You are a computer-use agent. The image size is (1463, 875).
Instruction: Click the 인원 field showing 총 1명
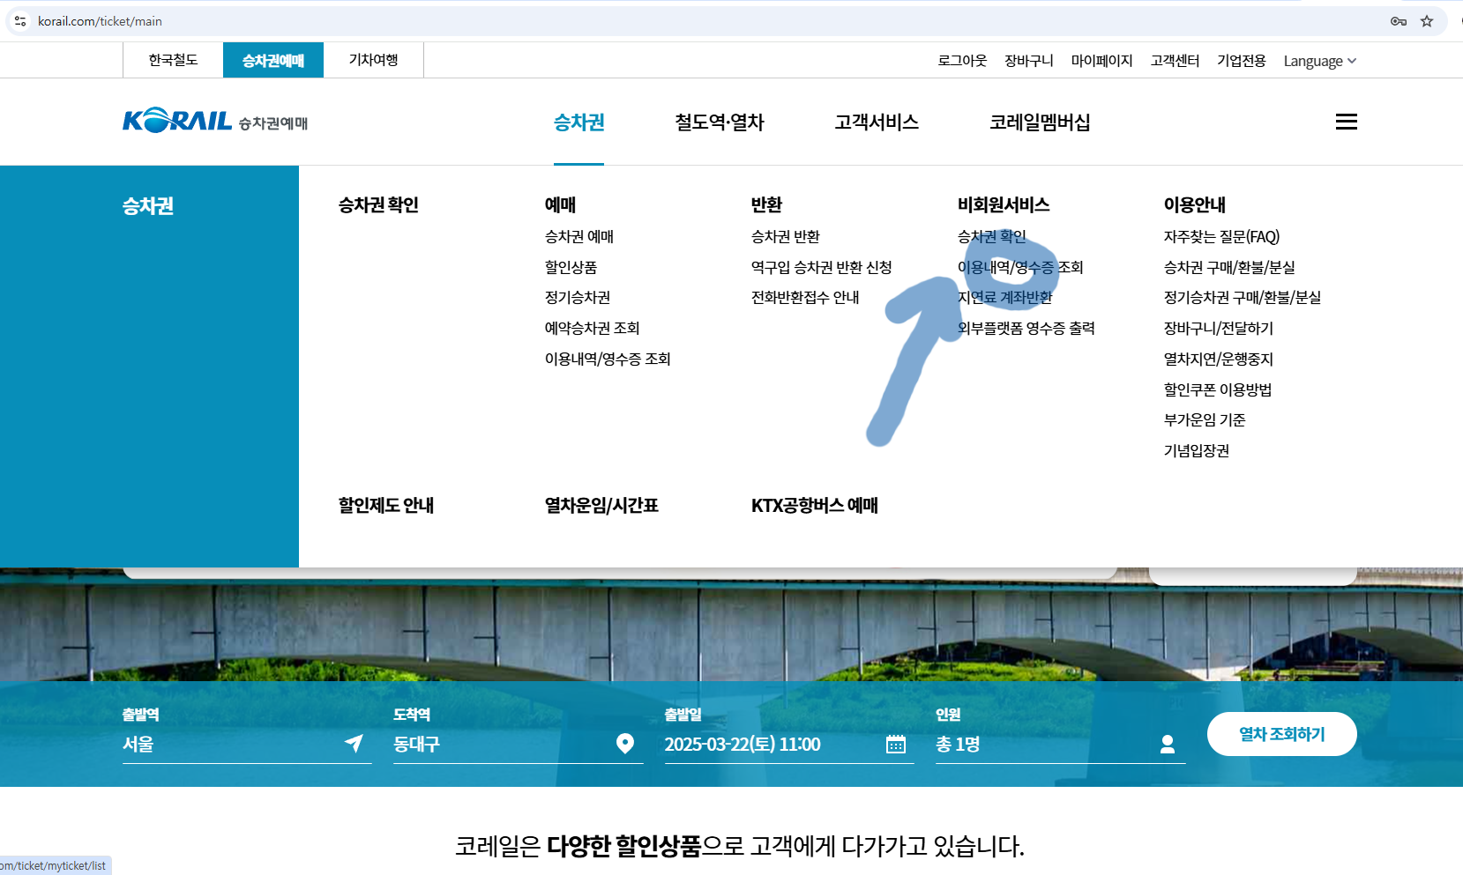[x=1060, y=744]
